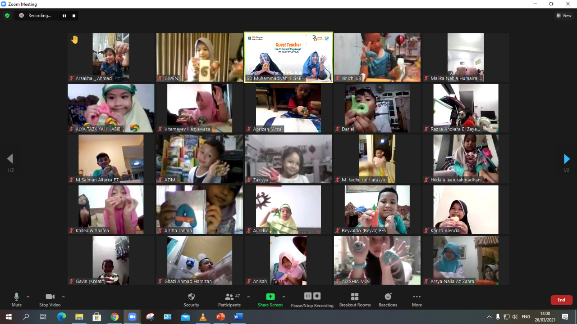577x324 pixels.
Task: Select Arsakha _ Ahmad video tile
Action: (111, 57)
